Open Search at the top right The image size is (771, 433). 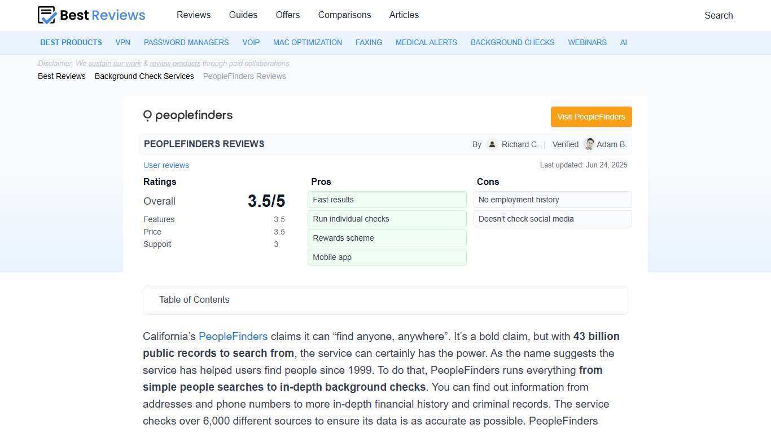click(719, 15)
